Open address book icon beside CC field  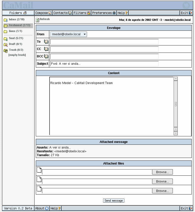pyautogui.click(x=46, y=49)
